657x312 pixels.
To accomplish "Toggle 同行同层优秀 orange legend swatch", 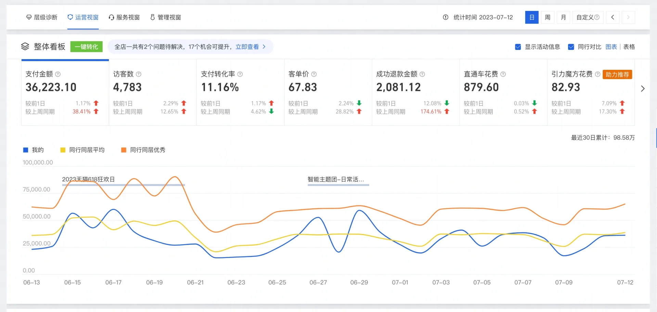I will 124,150.
